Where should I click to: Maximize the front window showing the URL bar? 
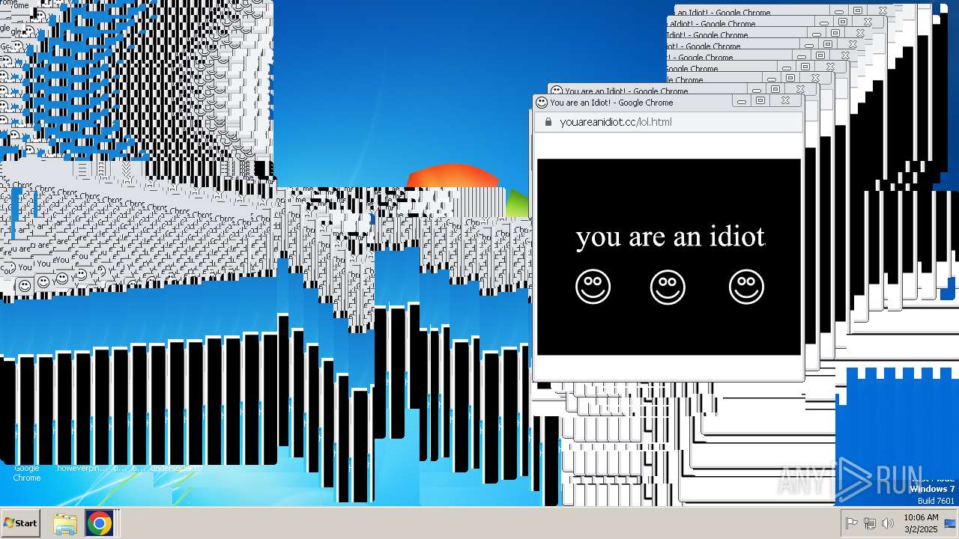[760, 101]
